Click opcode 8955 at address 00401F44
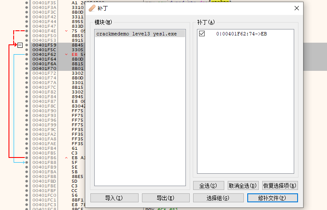Image resolution: width=327 pixels, height=210 pixels. pos(77,21)
